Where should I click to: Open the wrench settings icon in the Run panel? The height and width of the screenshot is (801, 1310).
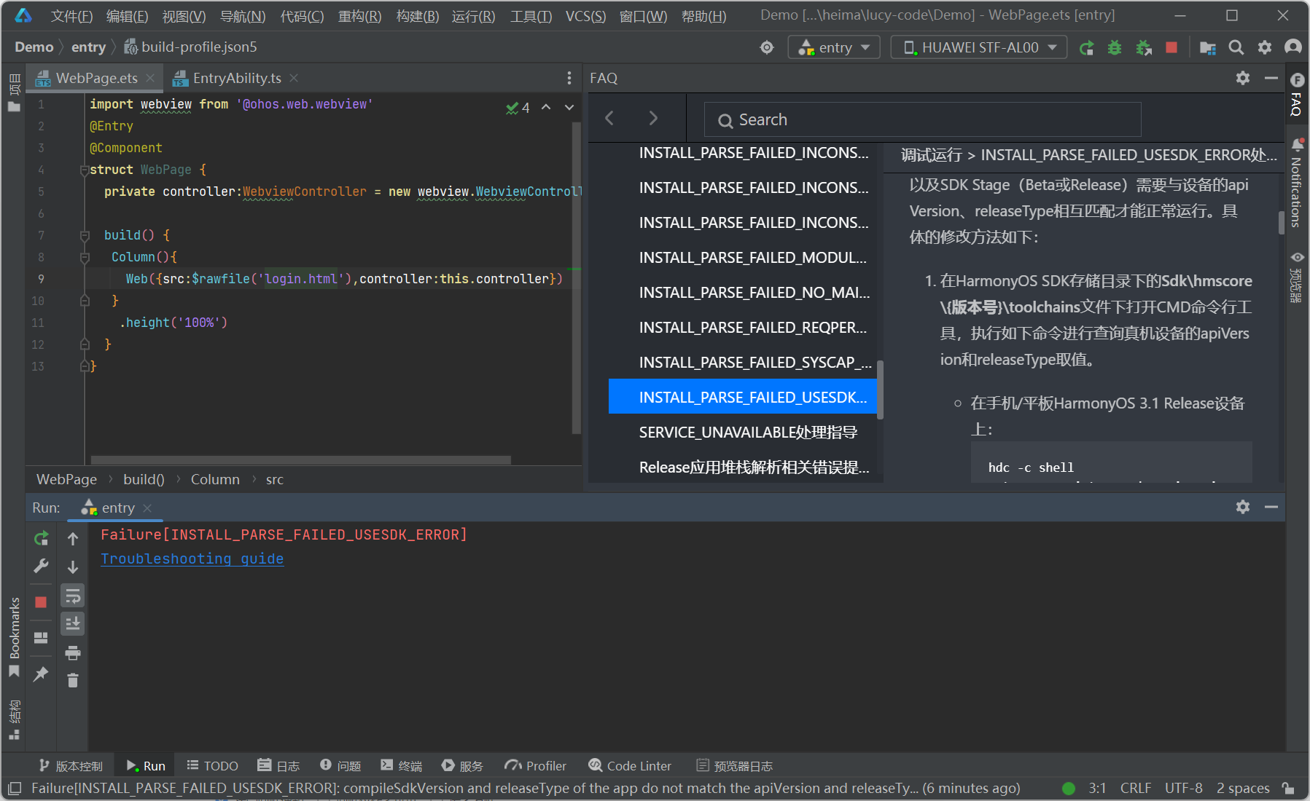42,566
